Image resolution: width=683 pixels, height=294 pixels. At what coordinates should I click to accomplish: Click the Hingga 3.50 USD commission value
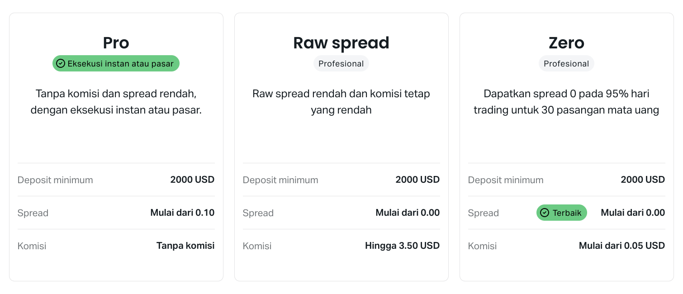402,246
